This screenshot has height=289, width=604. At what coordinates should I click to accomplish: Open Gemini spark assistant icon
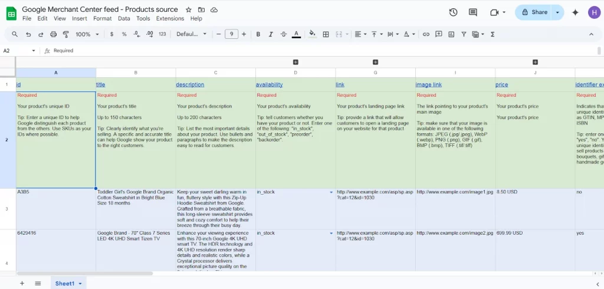coord(576,12)
